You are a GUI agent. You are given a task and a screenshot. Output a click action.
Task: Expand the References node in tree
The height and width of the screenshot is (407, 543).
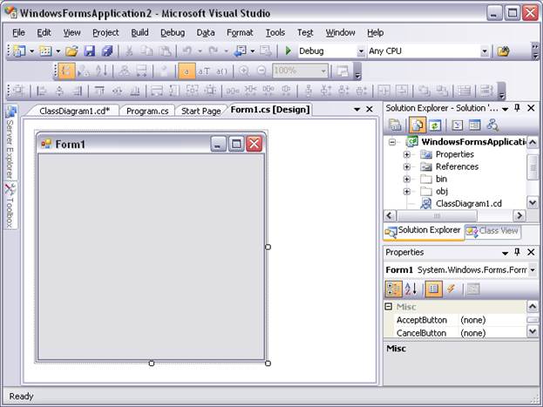click(407, 166)
